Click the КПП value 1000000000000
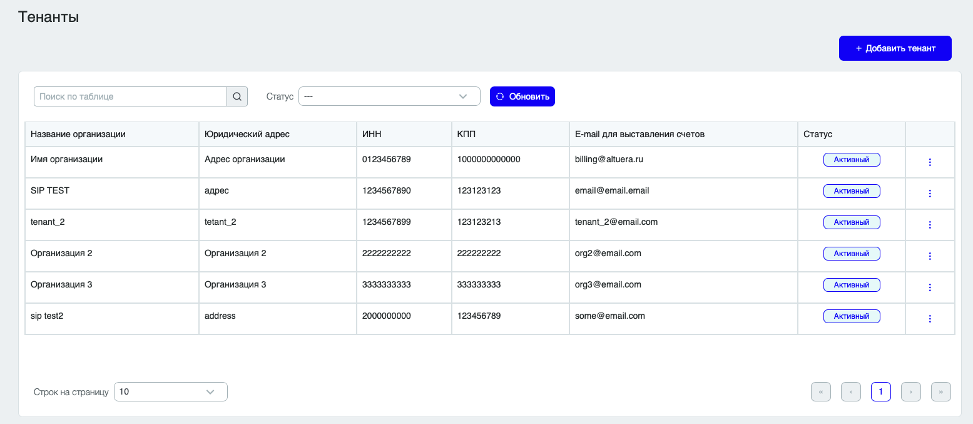 point(489,159)
